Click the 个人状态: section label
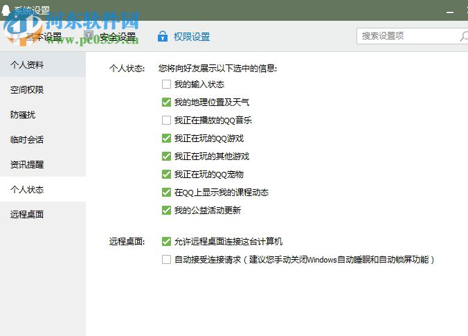468x336 pixels. (x=127, y=69)
